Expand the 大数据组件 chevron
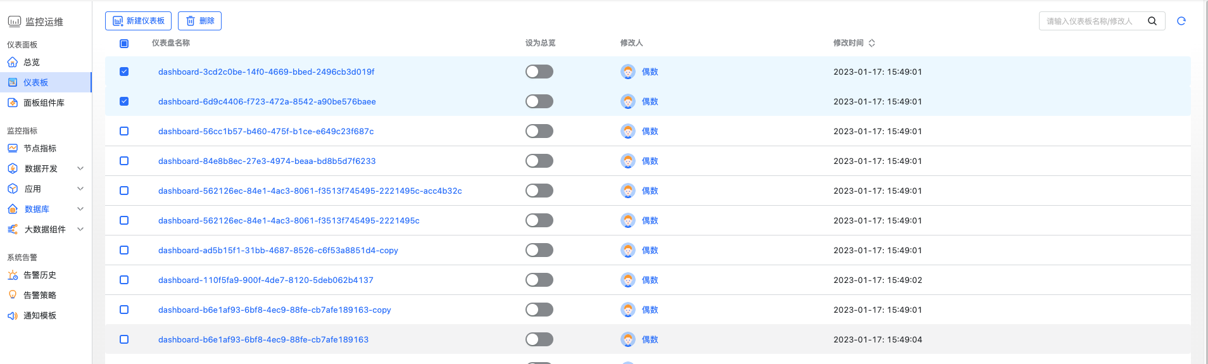Image resolution: width=1208 pixels, height=364 pixels. click(x=80, y=229)
